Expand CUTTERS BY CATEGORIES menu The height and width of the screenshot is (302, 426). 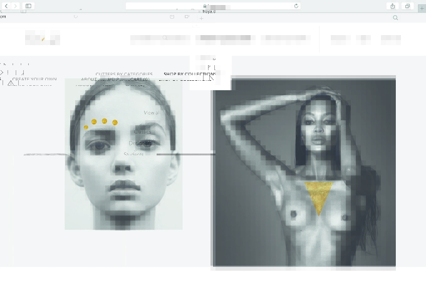[124, 74]
